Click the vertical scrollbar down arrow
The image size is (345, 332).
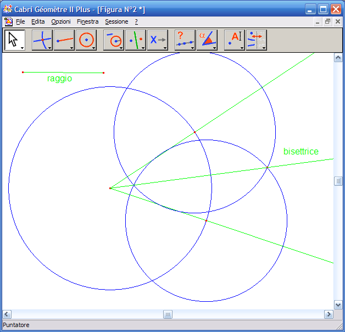tap(338, 305)
